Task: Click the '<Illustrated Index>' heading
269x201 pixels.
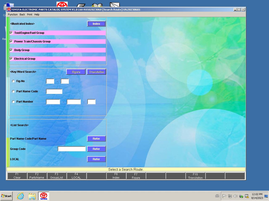Action: (x=22, y=24)
